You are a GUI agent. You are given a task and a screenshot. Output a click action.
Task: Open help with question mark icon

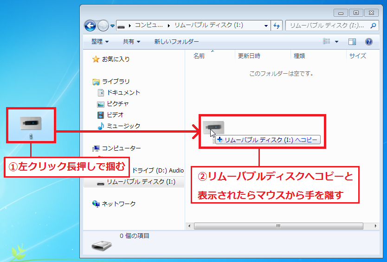click(369, 42)
